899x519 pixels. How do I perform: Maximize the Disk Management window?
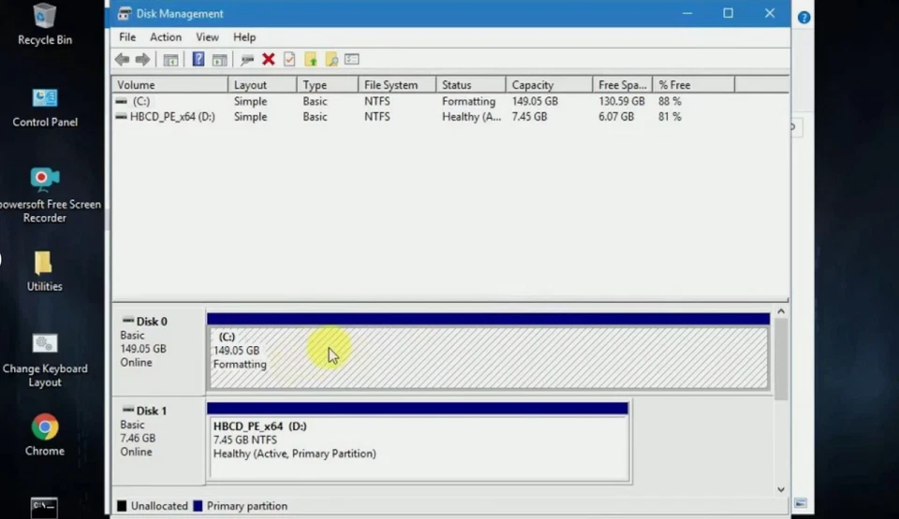pos(729,13)
